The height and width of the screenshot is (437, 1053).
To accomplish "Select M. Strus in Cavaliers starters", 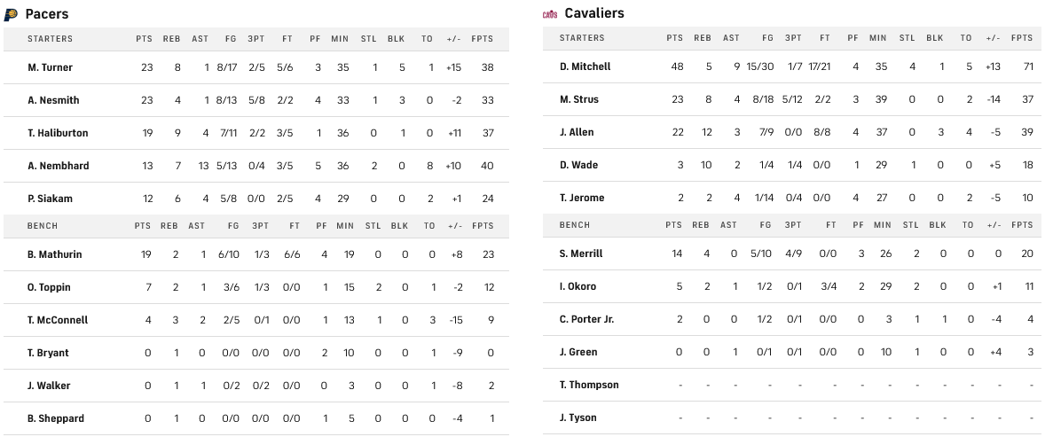I will click(x=579, y=99).
